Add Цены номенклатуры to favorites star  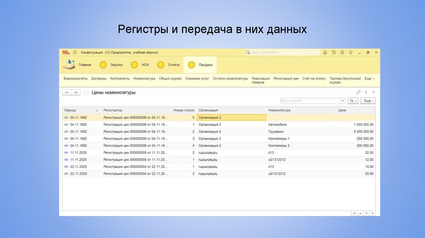pos(86,92)
